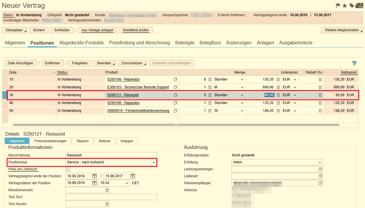Open the table filter funnel icon
The image size is (365, 208).
tap(354, 63)
